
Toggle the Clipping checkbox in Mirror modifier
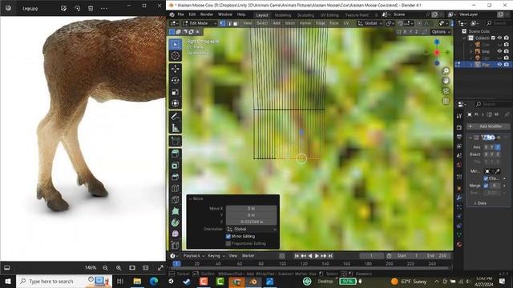pos(486,178)
